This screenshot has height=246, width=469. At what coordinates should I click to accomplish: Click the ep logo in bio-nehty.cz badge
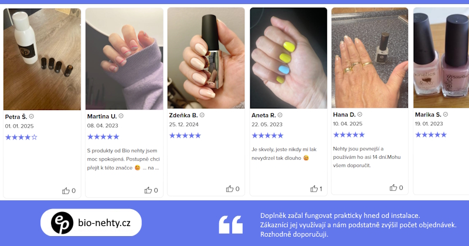[62, 223]
